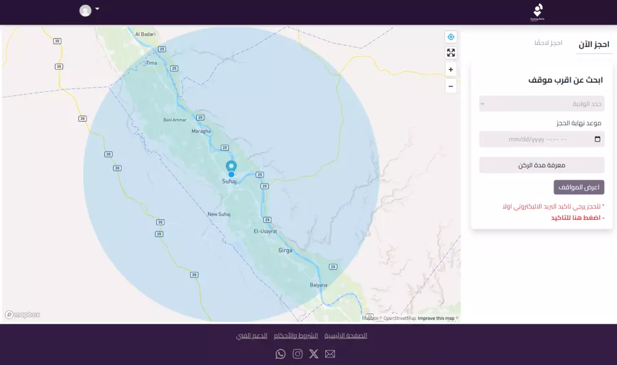Click the اضغط هنا للتاكيد confirmation link
The height and width of the screenshot is (365, 617).
[x=578, y=218]
